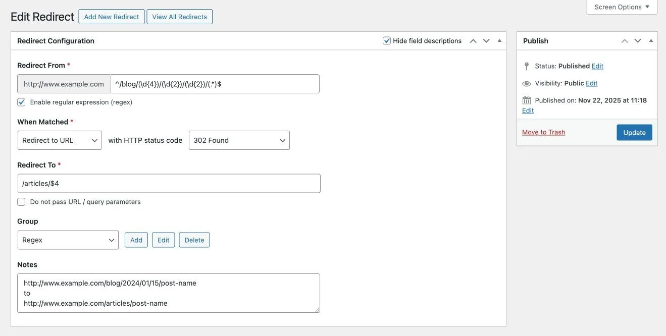Move Redirect Configuration panel down arrow
The height and width of the screenshot is (336, 666).
click(x=486, y=41)
